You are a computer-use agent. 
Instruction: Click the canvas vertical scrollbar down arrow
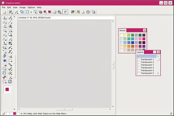[113, 106]
